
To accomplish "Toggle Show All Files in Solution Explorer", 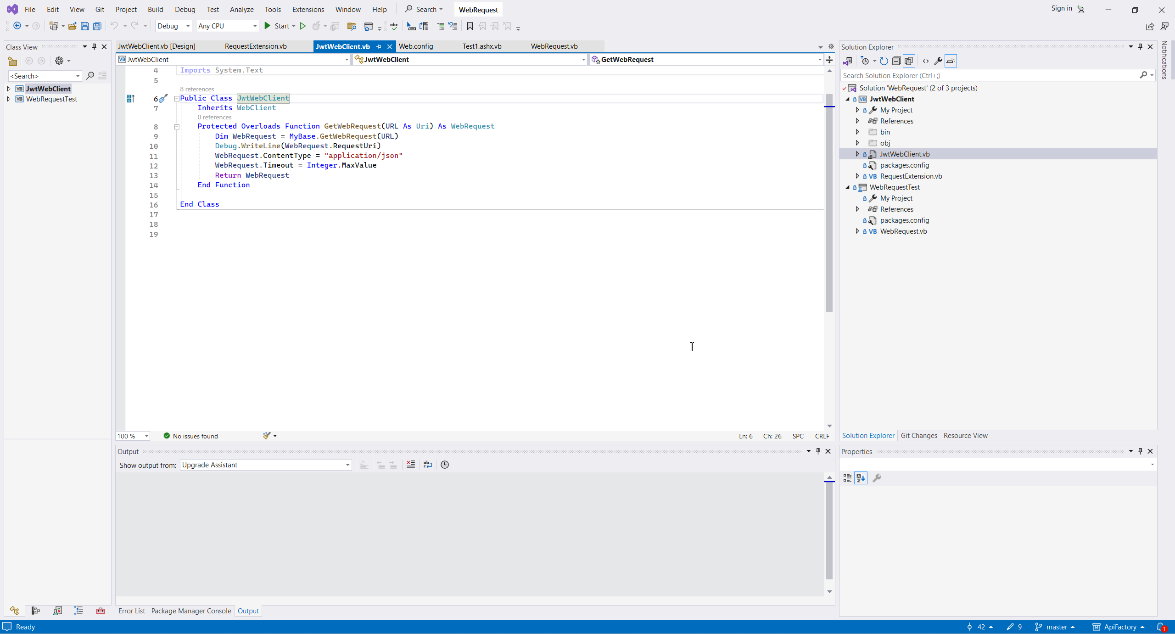I will (909, 61).
